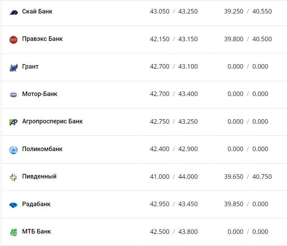Click the МТБ Банк green logo
Viewport: 287px width, 246px height.
[x=13, y=232]
